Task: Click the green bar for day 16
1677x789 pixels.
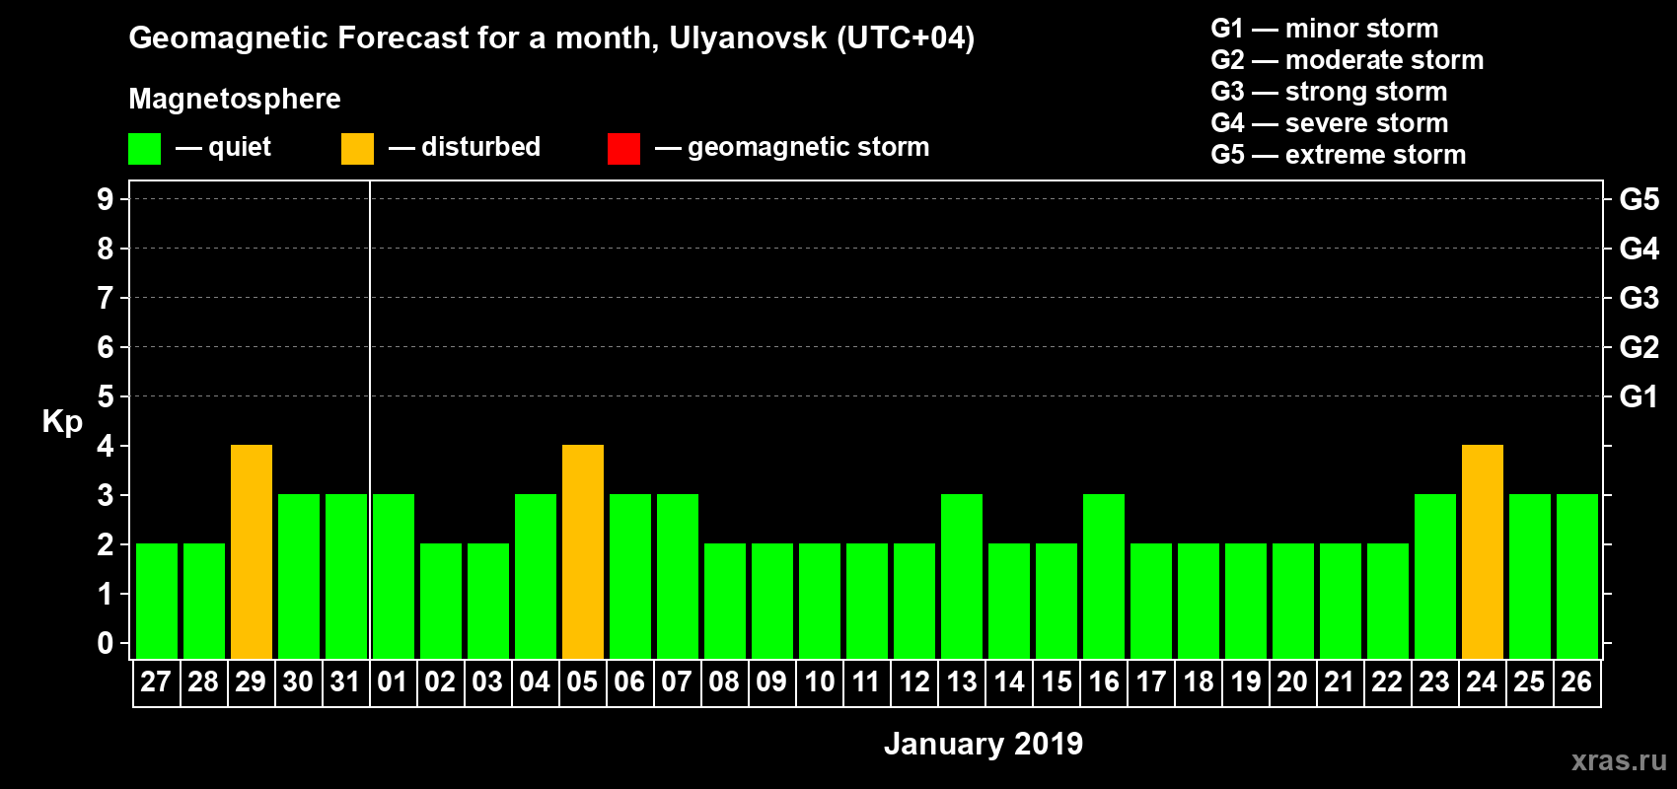Action: [x=1104, y=577]
